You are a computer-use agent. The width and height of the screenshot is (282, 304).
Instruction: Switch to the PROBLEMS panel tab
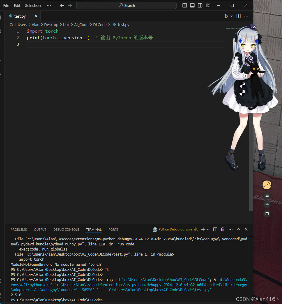click(x=19, y=230)
